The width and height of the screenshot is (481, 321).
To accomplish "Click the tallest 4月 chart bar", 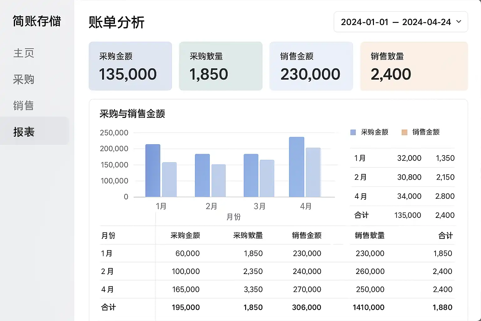I will click(296, 167).
